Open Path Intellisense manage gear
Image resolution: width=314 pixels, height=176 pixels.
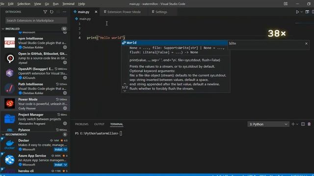65,93
